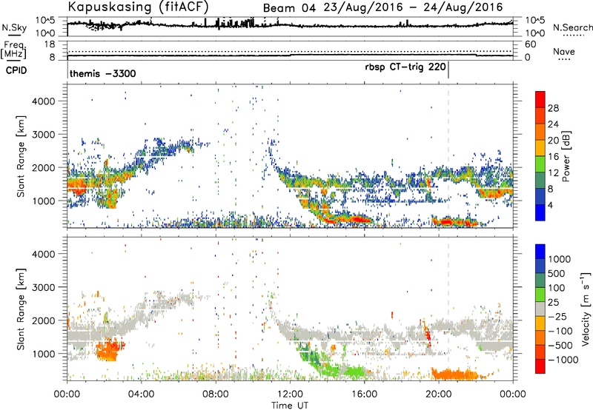Click the '4000' range tick in power panel

pos(43,101)
